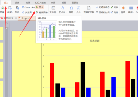The height and width of the screenshot is (97, 138).
Task: Click the 艺术字 WordArt icon
Action: (63, 8)
